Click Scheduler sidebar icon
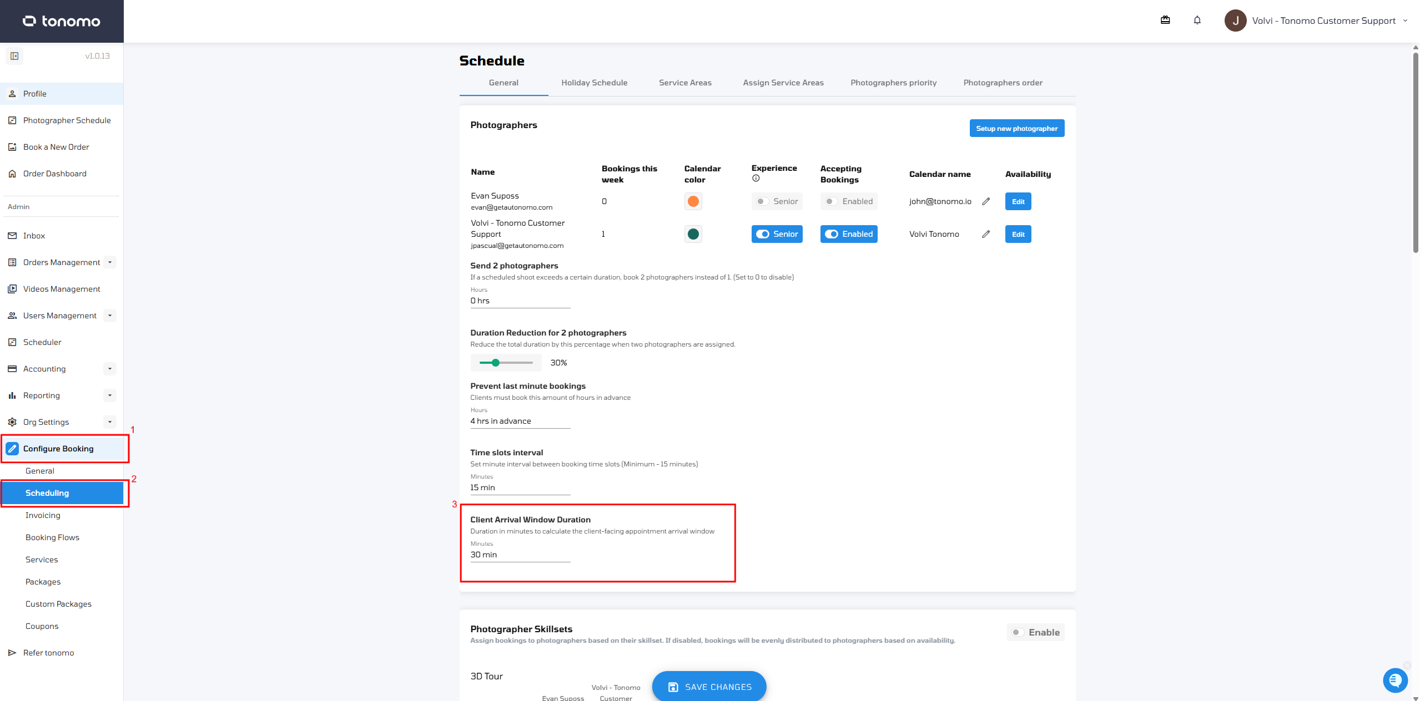This screenshot has height=701, width=1420. point(12,342)
